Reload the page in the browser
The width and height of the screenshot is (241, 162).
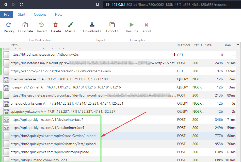click(x=22, y=5)
